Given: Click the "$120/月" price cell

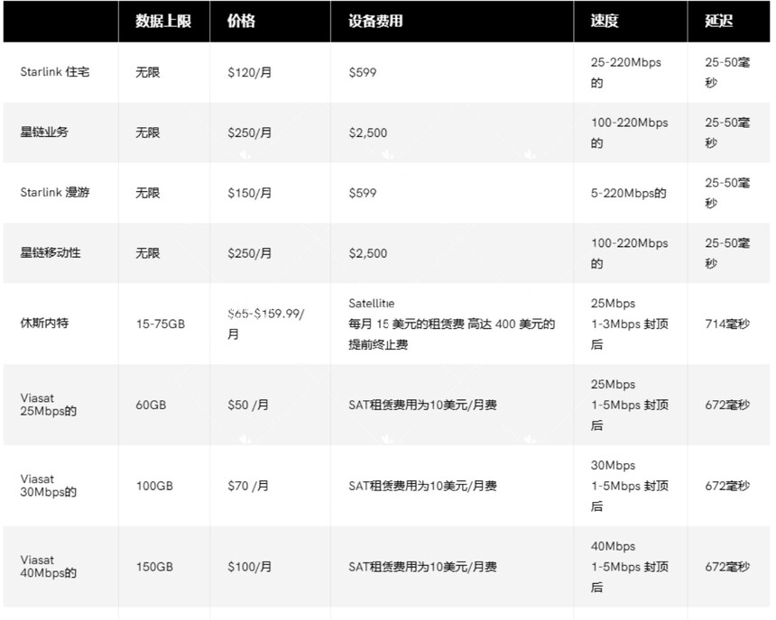Looking at the screenshot, I should [249, 73].
